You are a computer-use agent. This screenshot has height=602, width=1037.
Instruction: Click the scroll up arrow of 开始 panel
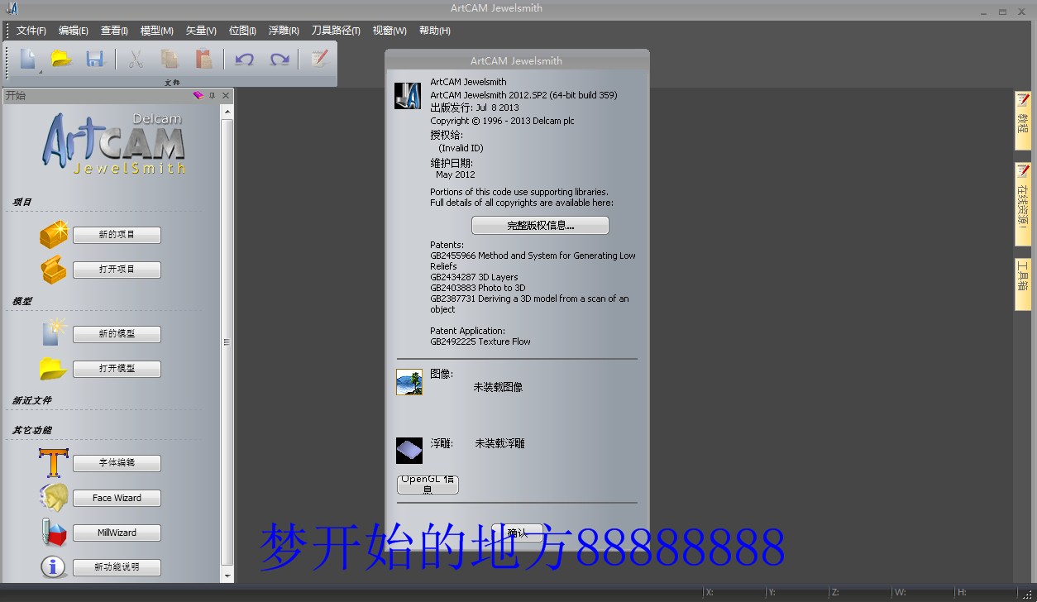pyautogui.click(x=227, y=112)
